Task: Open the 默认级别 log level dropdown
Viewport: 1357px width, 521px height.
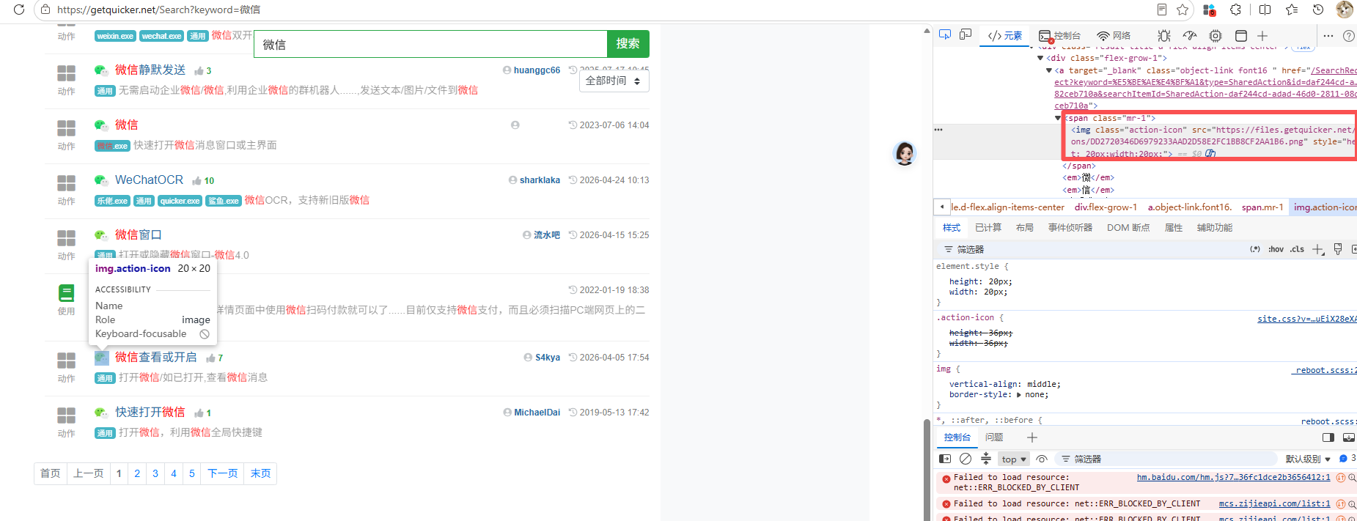Action: coord(1308,459)
